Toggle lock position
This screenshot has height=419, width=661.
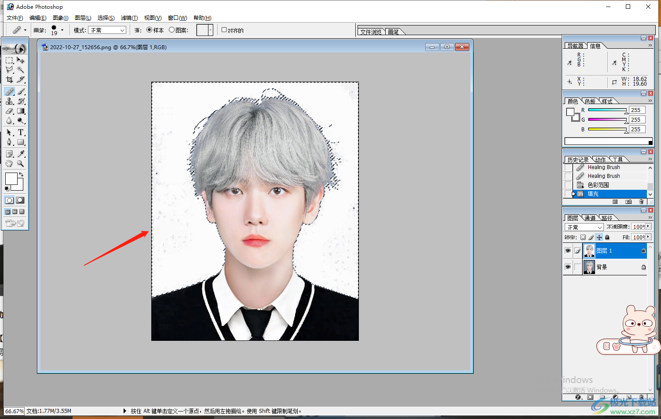pyautogui.click(x=599, y=237)
